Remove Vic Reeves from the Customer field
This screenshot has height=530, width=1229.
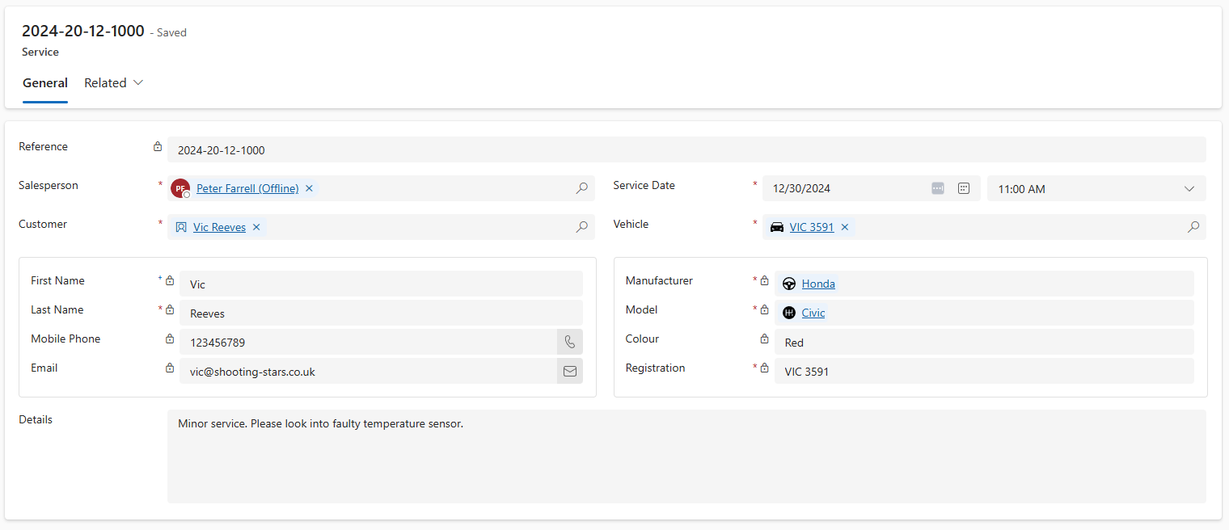pos(256,227)
